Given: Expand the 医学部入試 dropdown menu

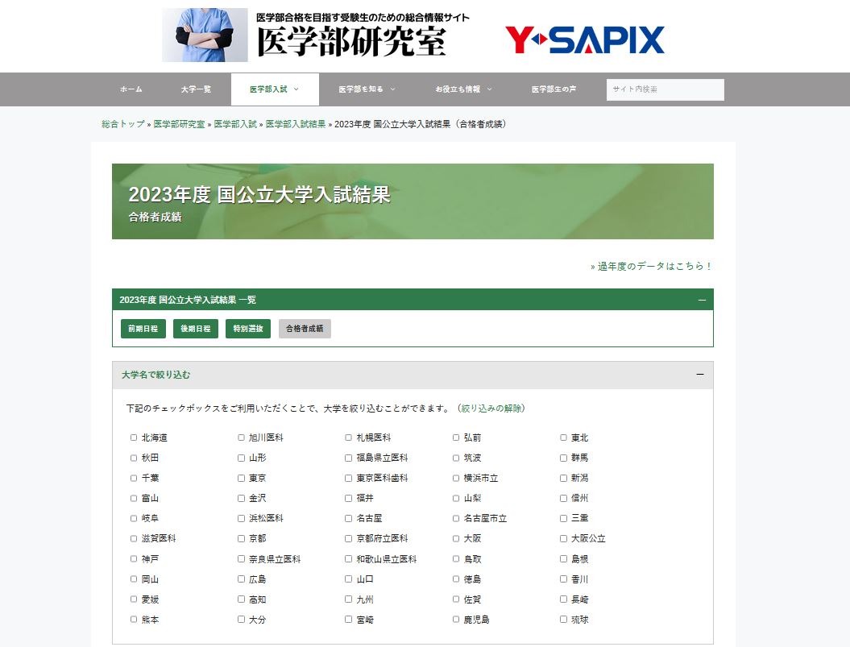Looking at the screenshot, I should point(275,89).
